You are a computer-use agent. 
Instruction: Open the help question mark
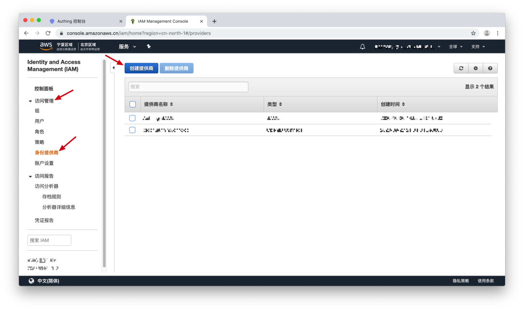click(x=490, y=69)
